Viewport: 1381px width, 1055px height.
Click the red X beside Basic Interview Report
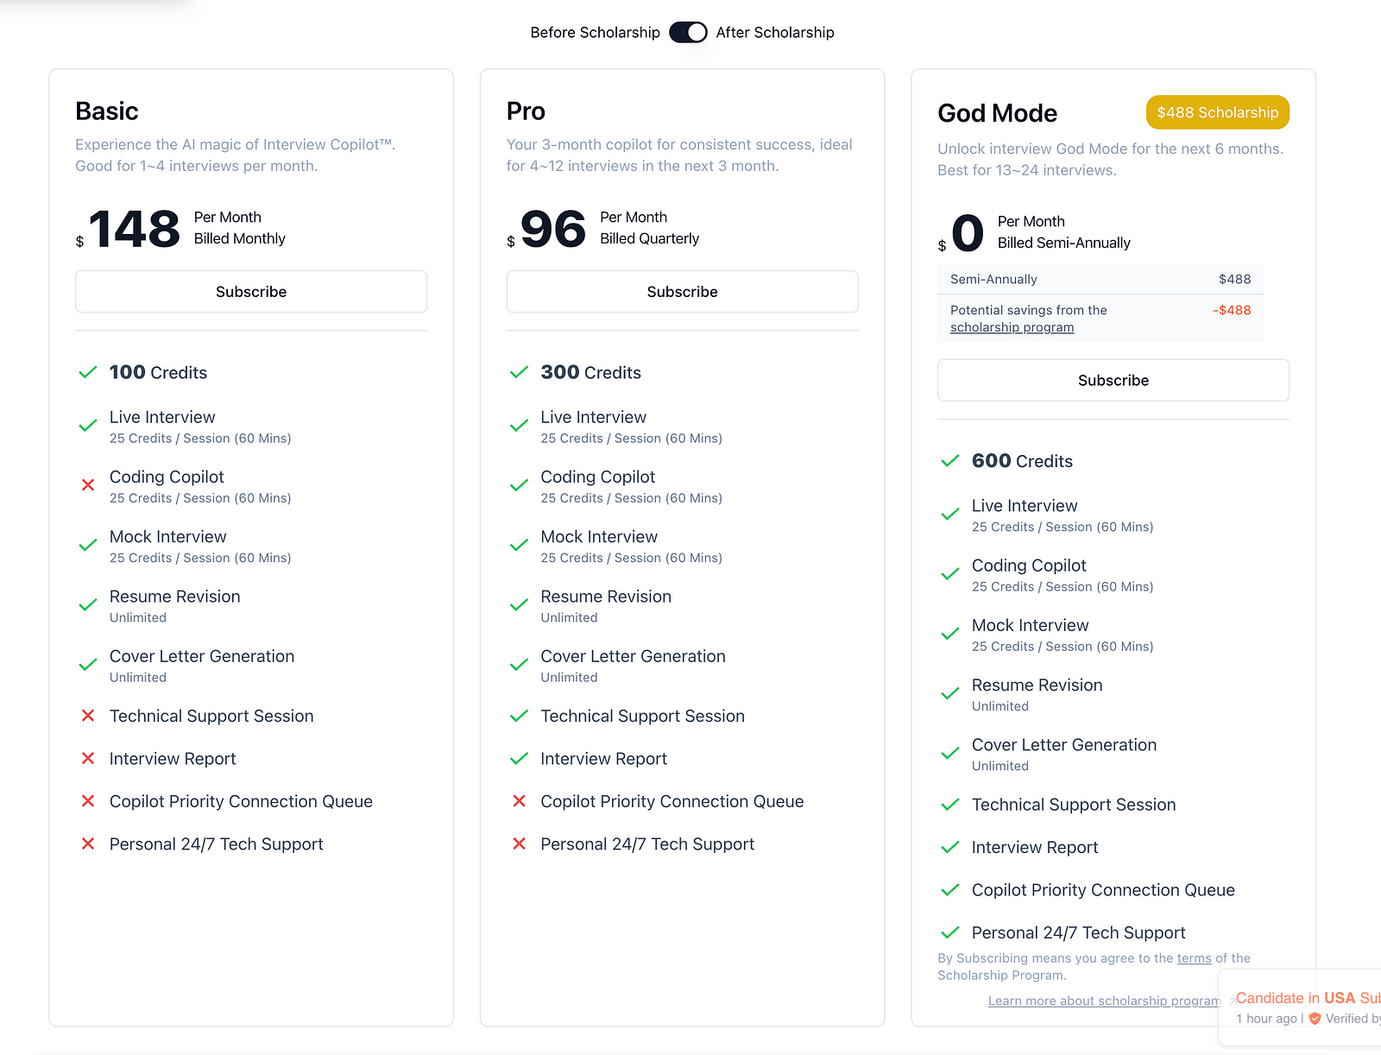point(88,758)
